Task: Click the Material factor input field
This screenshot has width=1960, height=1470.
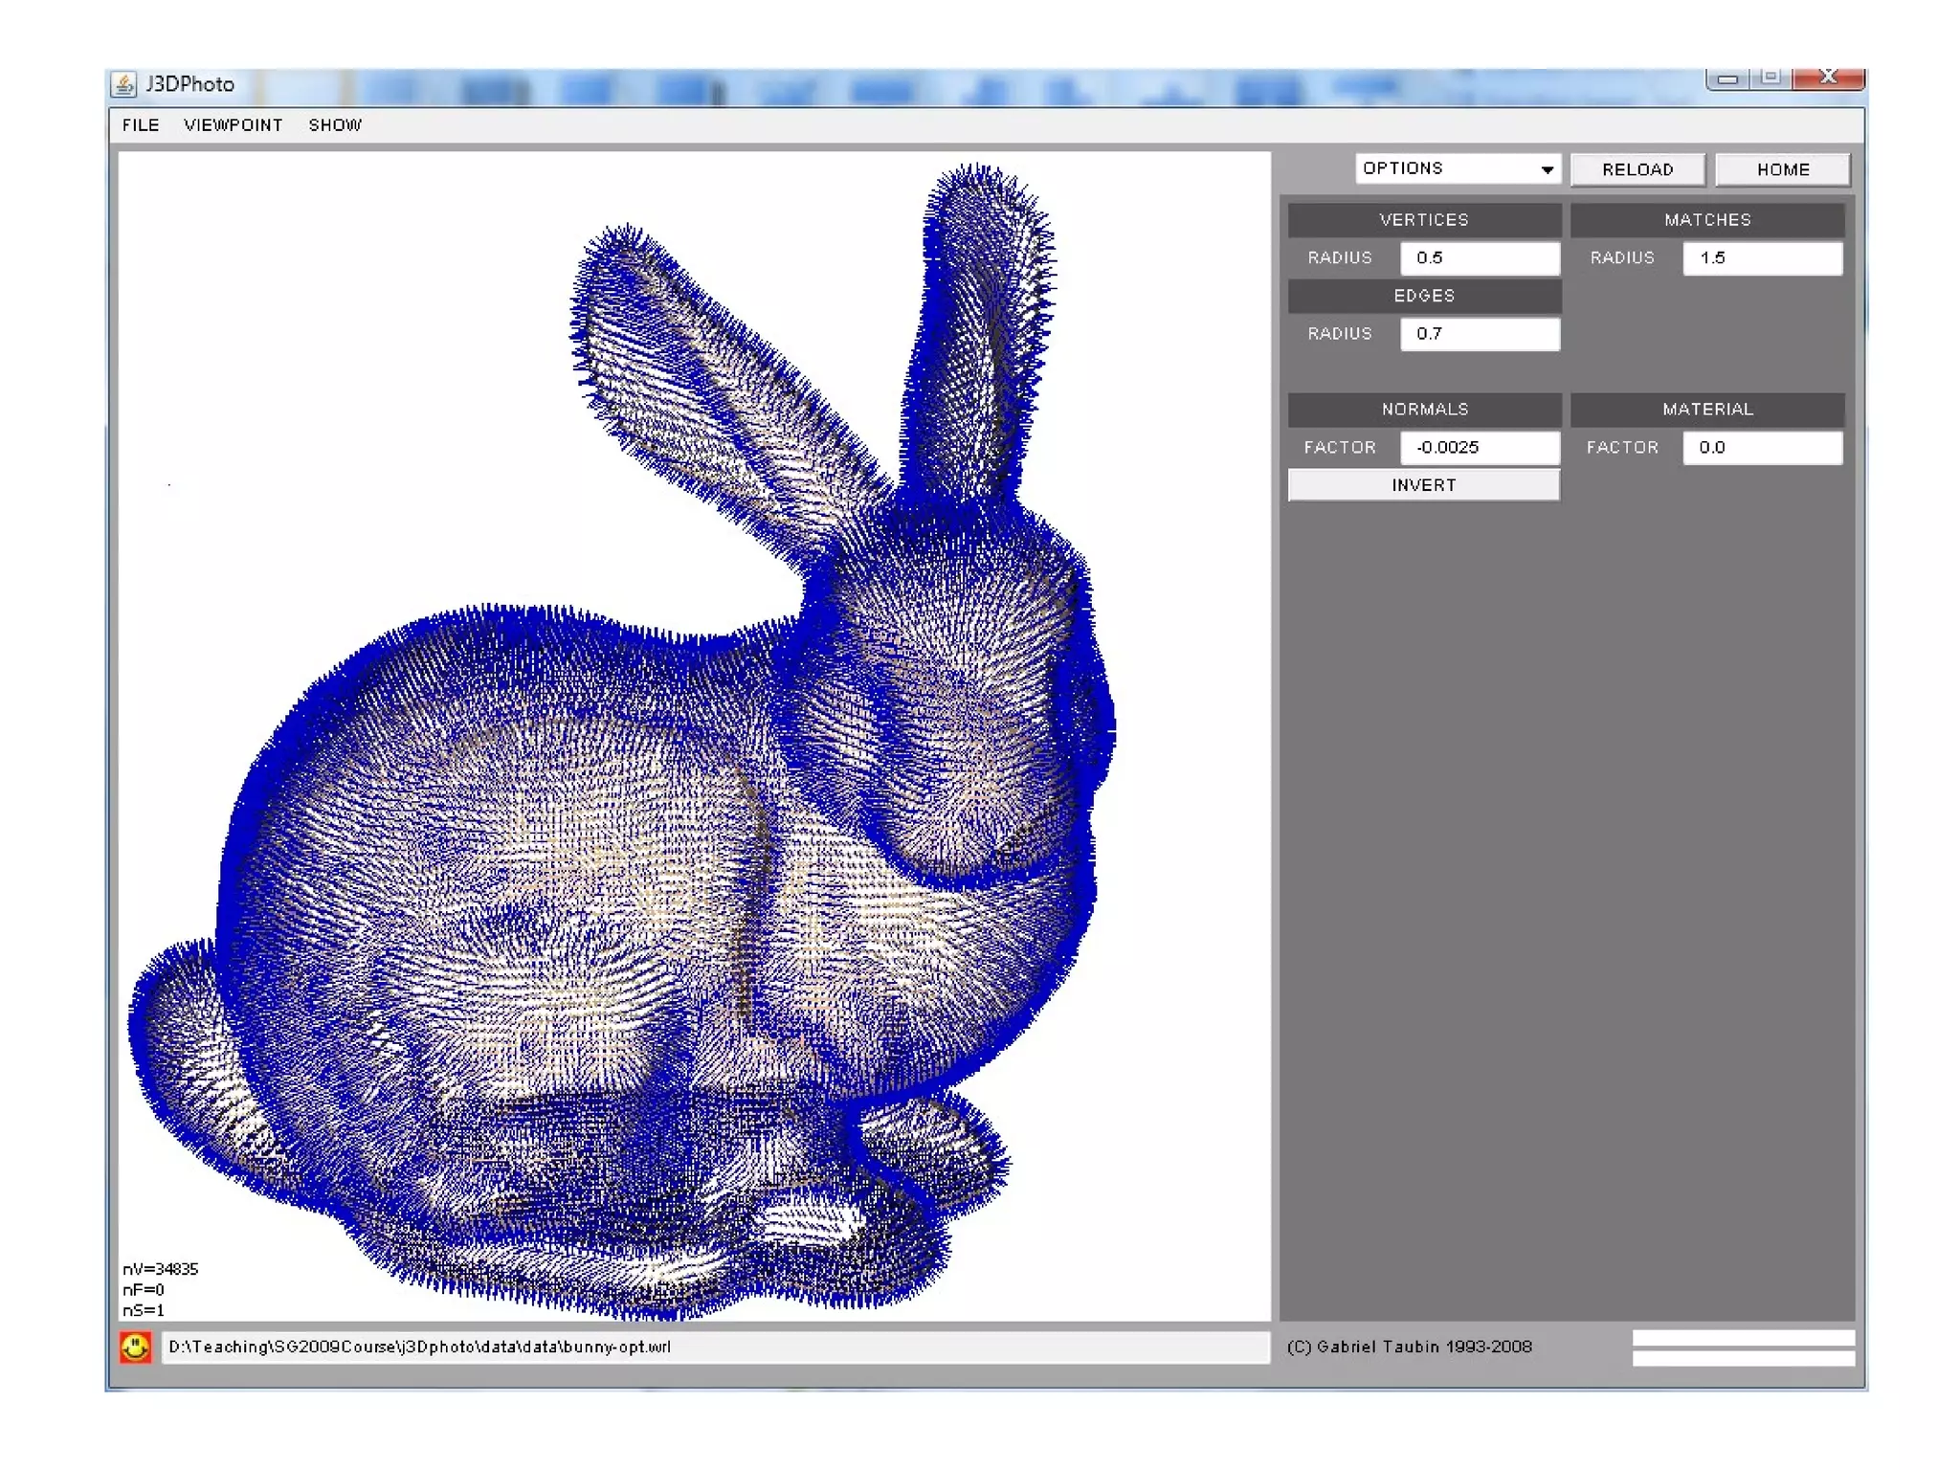Action: 1761,447
